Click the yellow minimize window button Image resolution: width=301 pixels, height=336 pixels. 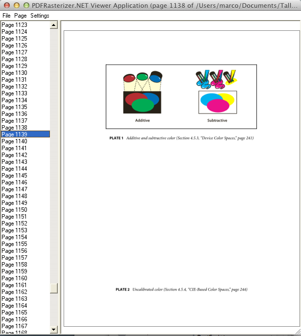coord(17,5)
